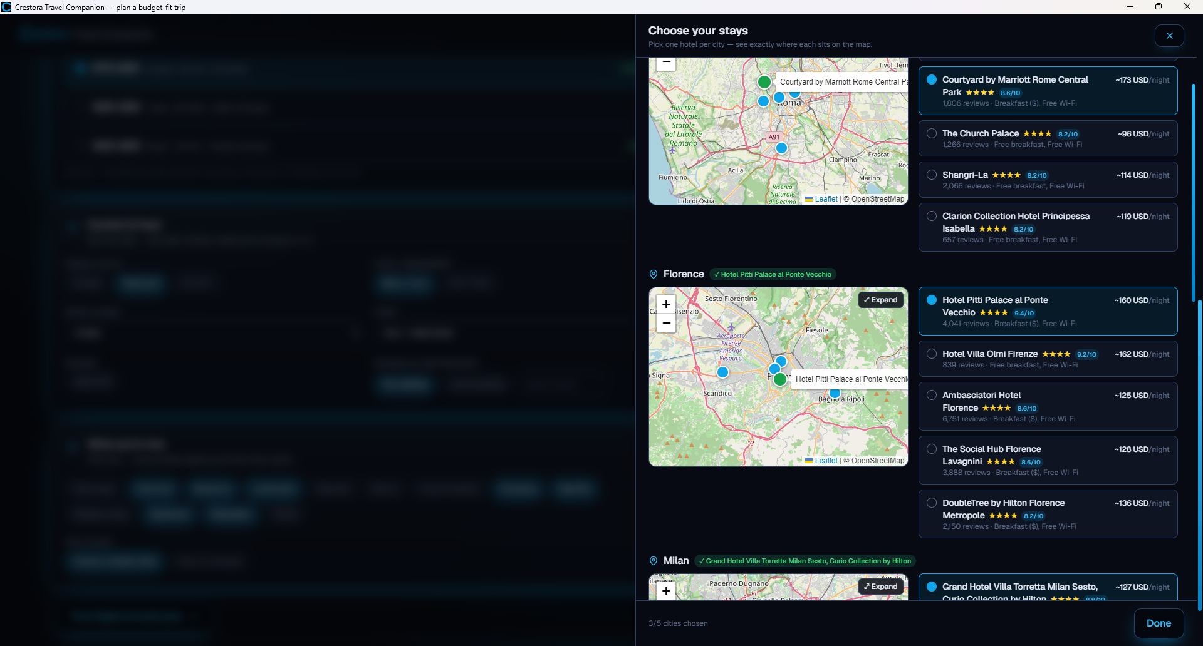Image resolution: width=1203 pixels, height=646 pixels.
Task: Expand the Florence map
Action: point(881,300)
